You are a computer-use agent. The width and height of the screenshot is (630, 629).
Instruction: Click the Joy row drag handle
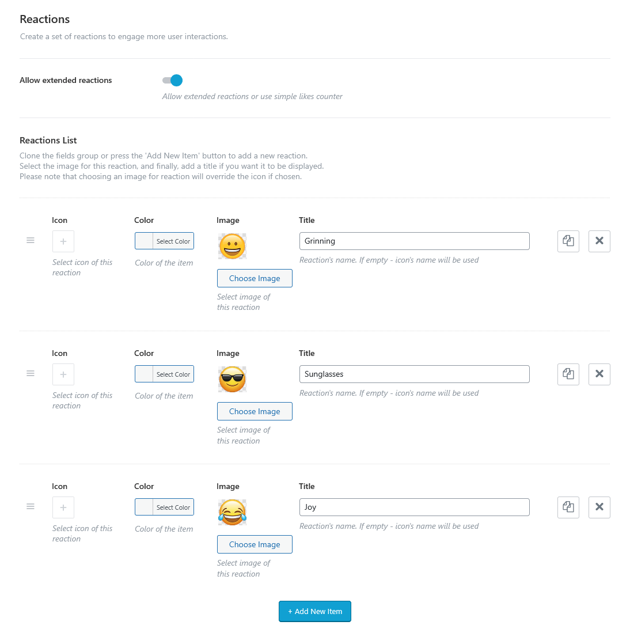pyautogui.click(x=31, y=506)
